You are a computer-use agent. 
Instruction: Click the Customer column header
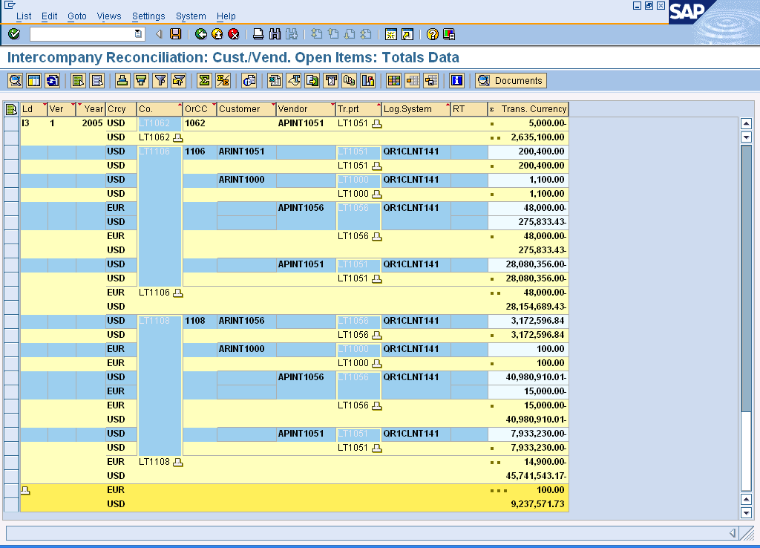click(x=246, y=109)
